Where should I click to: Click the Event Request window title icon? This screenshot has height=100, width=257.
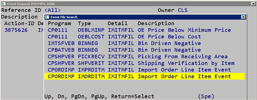(x=4, y=4)
